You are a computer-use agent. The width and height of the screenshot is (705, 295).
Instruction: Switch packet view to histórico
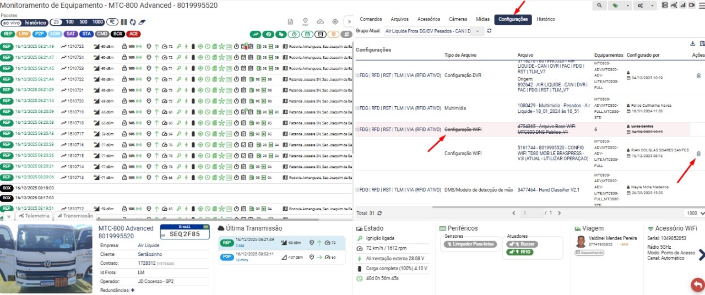click(36, 23)
